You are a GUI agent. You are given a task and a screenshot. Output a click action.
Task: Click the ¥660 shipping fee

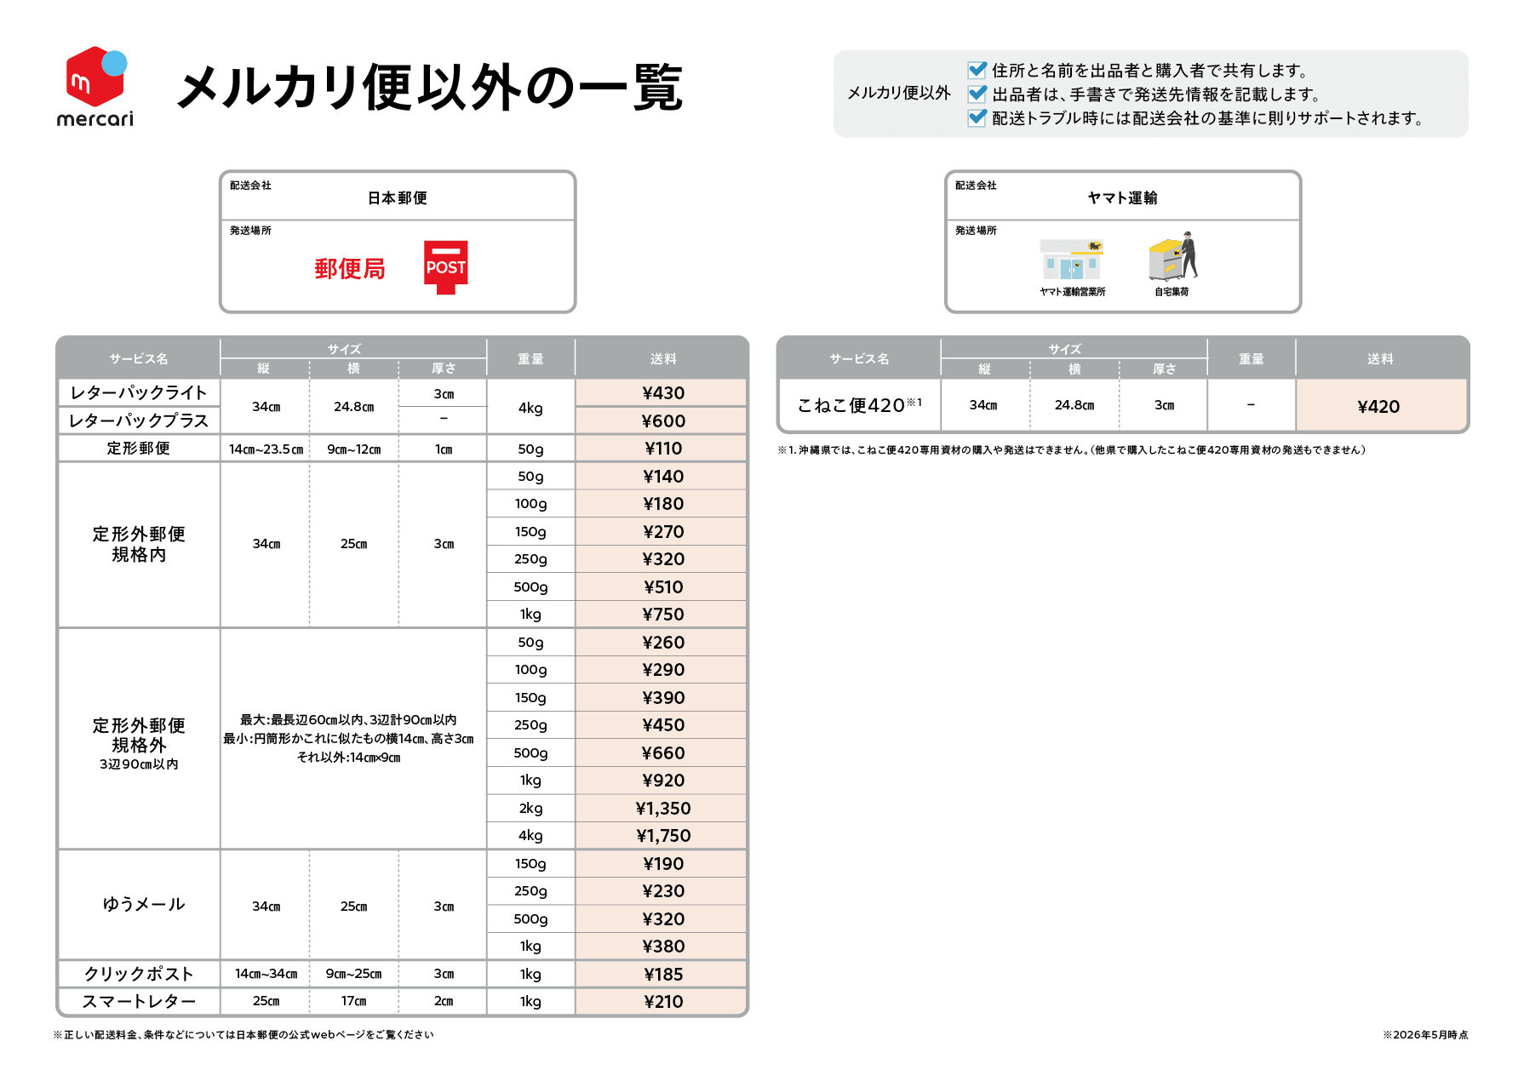[663, 753]
